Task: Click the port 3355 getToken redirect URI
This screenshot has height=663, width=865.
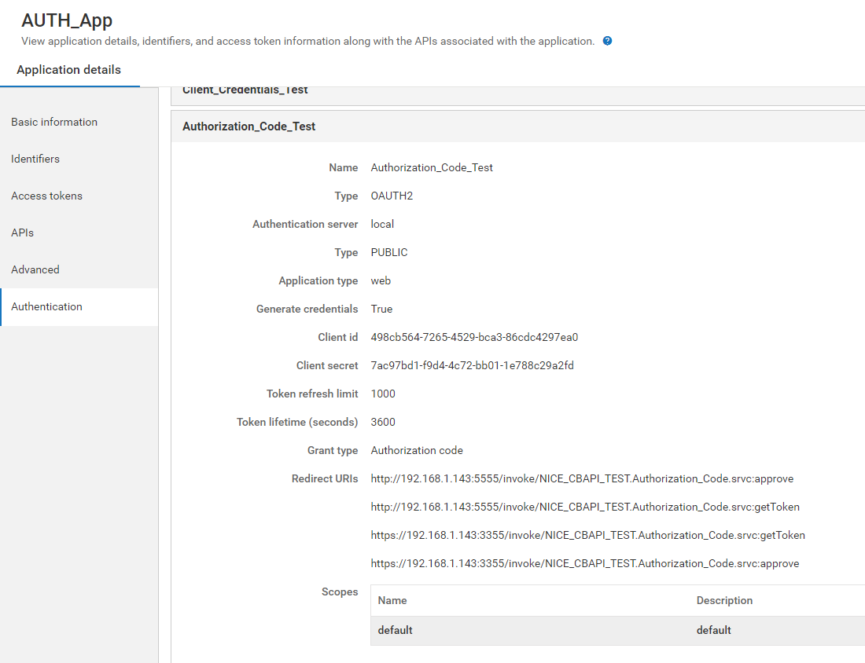Action: tap(587, 535)
